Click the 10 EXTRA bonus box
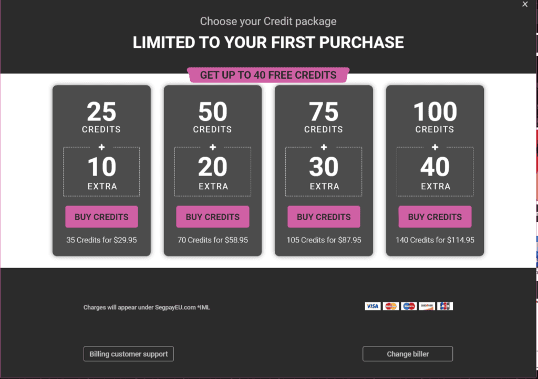Screen dimensions: 538x379 [101, 172]
